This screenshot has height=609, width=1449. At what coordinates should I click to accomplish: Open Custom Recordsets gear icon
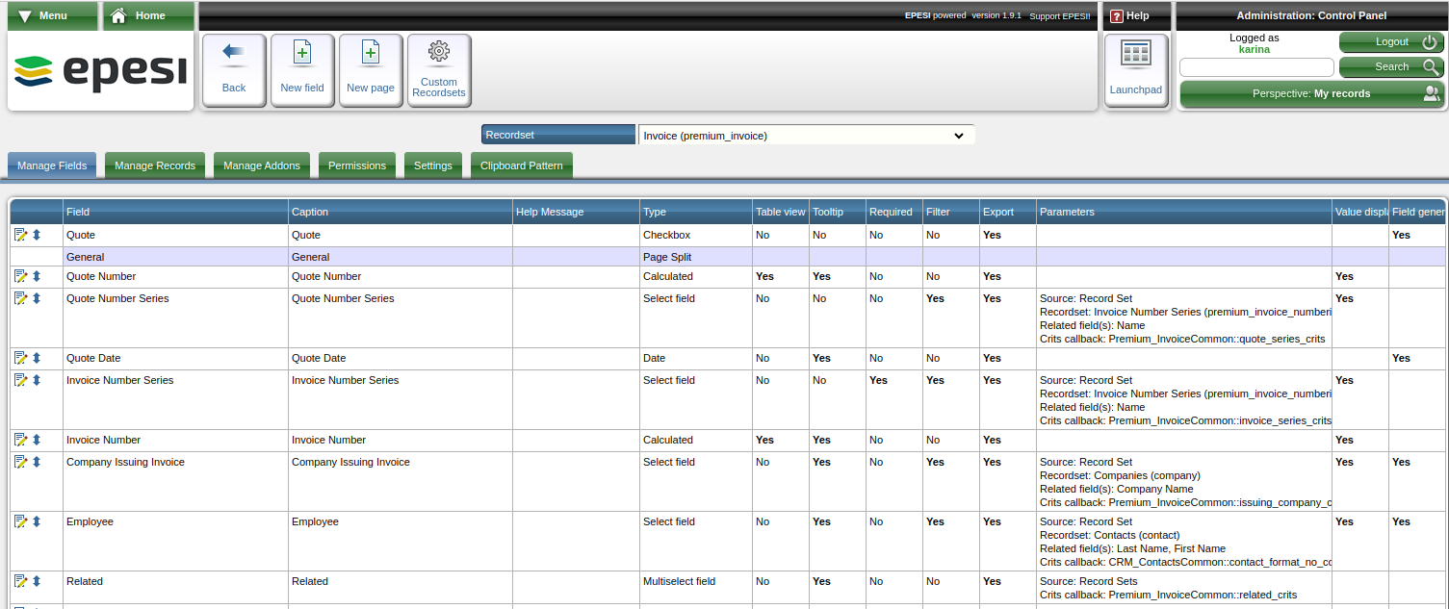pos(439,52)
